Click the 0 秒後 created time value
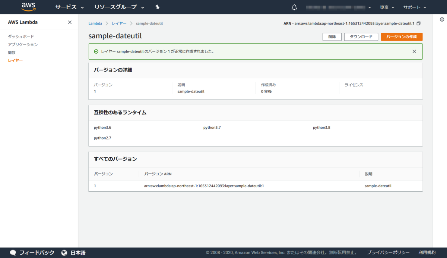This screenshot has height=258, width=447. (x=266, y=91)
